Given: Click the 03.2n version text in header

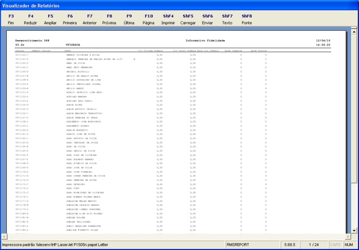Looking at the screenshot, I should pos(20,45).
